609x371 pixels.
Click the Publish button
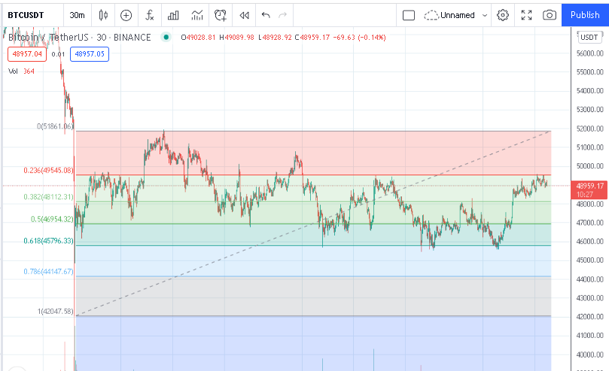click(585, 15)
